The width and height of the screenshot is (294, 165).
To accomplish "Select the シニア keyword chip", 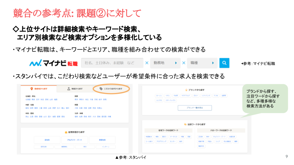I will click(x=218, y=141).
